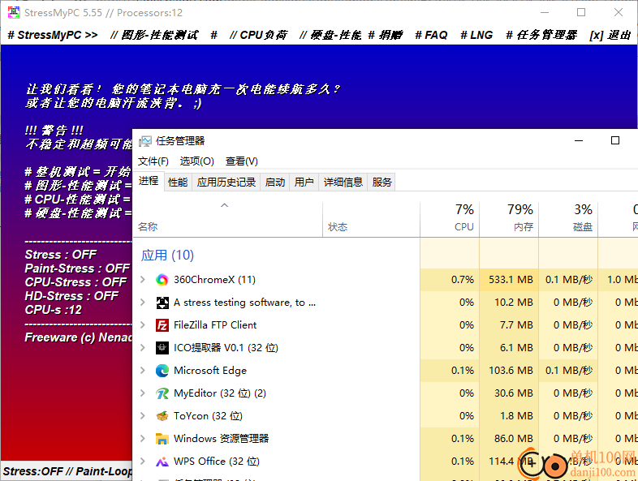Sort by the 3% 磁盘 column header
The height and width of the screenshot is (481, 638).
pos(568,220)
